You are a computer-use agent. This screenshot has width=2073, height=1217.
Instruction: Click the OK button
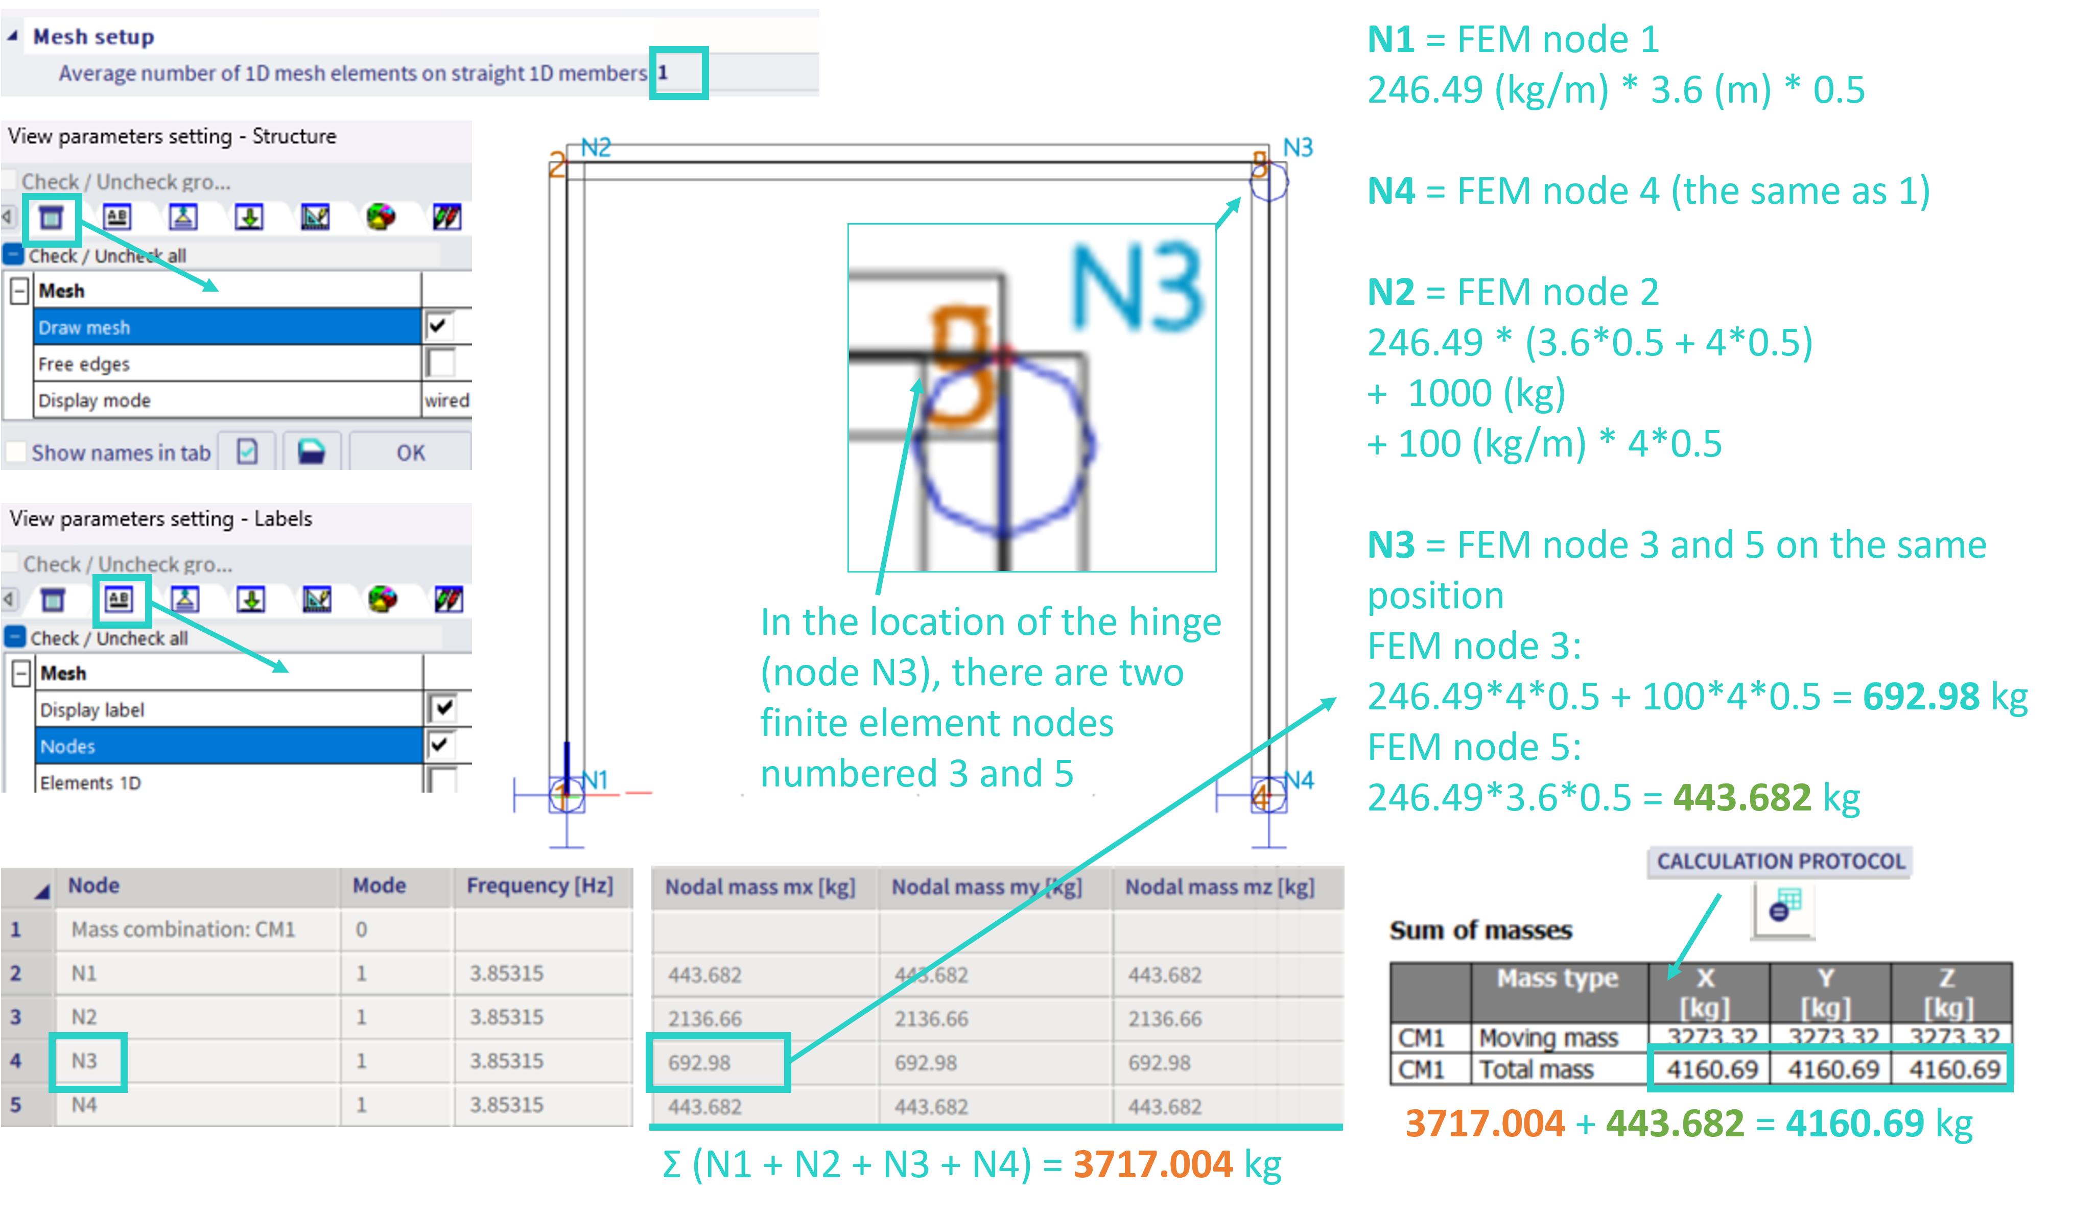pos(411,452)
